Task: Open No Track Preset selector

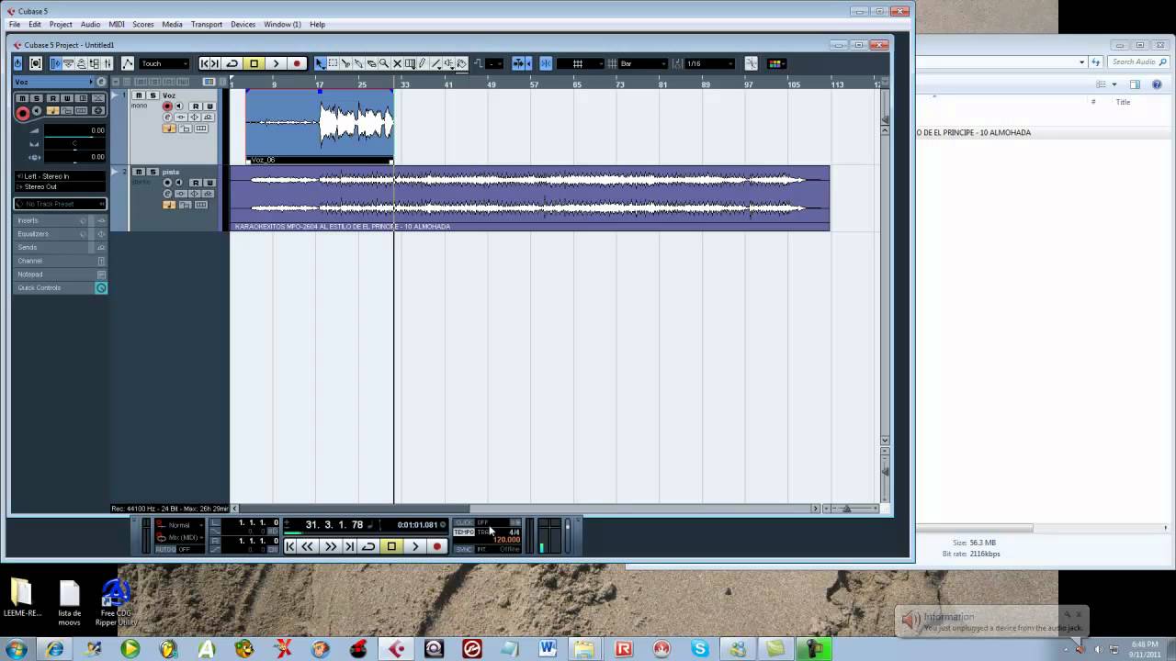Action: [61, 204]
